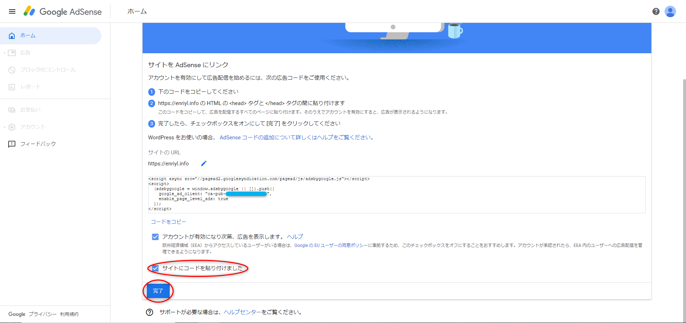
Task: Click the page vertical scrollbar
Action: tap(684, 200)
